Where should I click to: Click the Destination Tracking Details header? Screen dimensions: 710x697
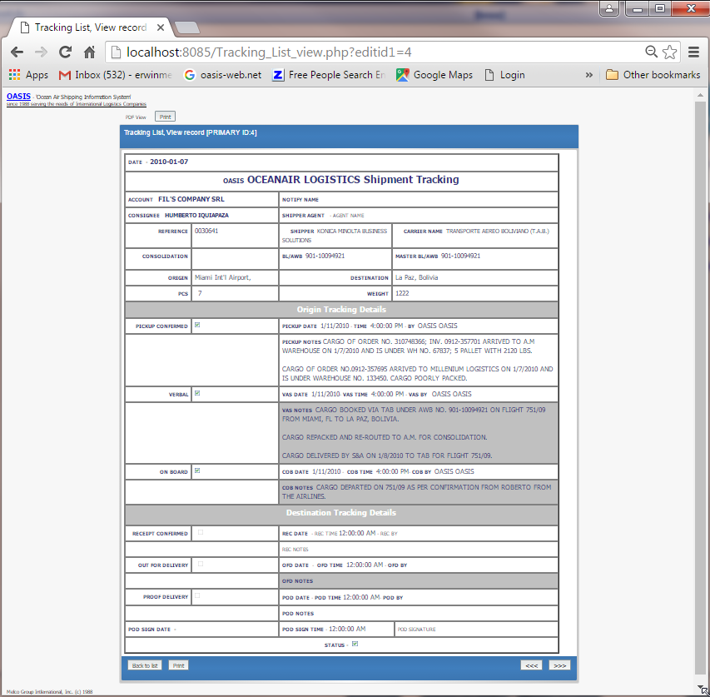pos(341,513)
